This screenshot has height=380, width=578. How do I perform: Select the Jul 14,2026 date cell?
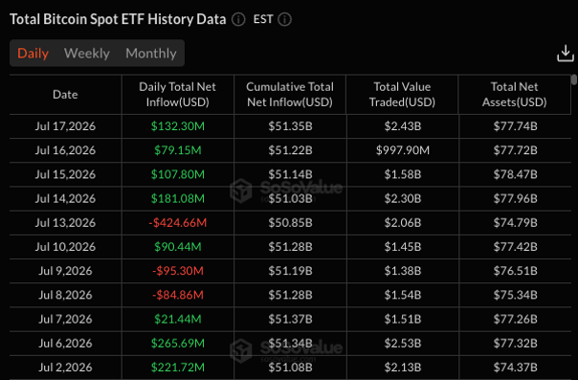65,199
